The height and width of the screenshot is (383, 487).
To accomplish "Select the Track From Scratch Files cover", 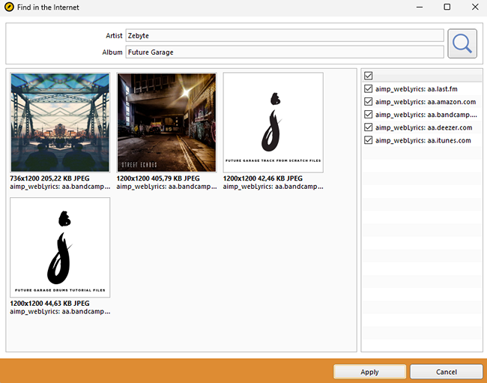I will [x=273, y=122].
